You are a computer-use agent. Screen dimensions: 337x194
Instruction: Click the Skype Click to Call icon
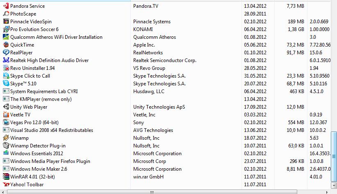pyautogui.click(x=6, y=76)
